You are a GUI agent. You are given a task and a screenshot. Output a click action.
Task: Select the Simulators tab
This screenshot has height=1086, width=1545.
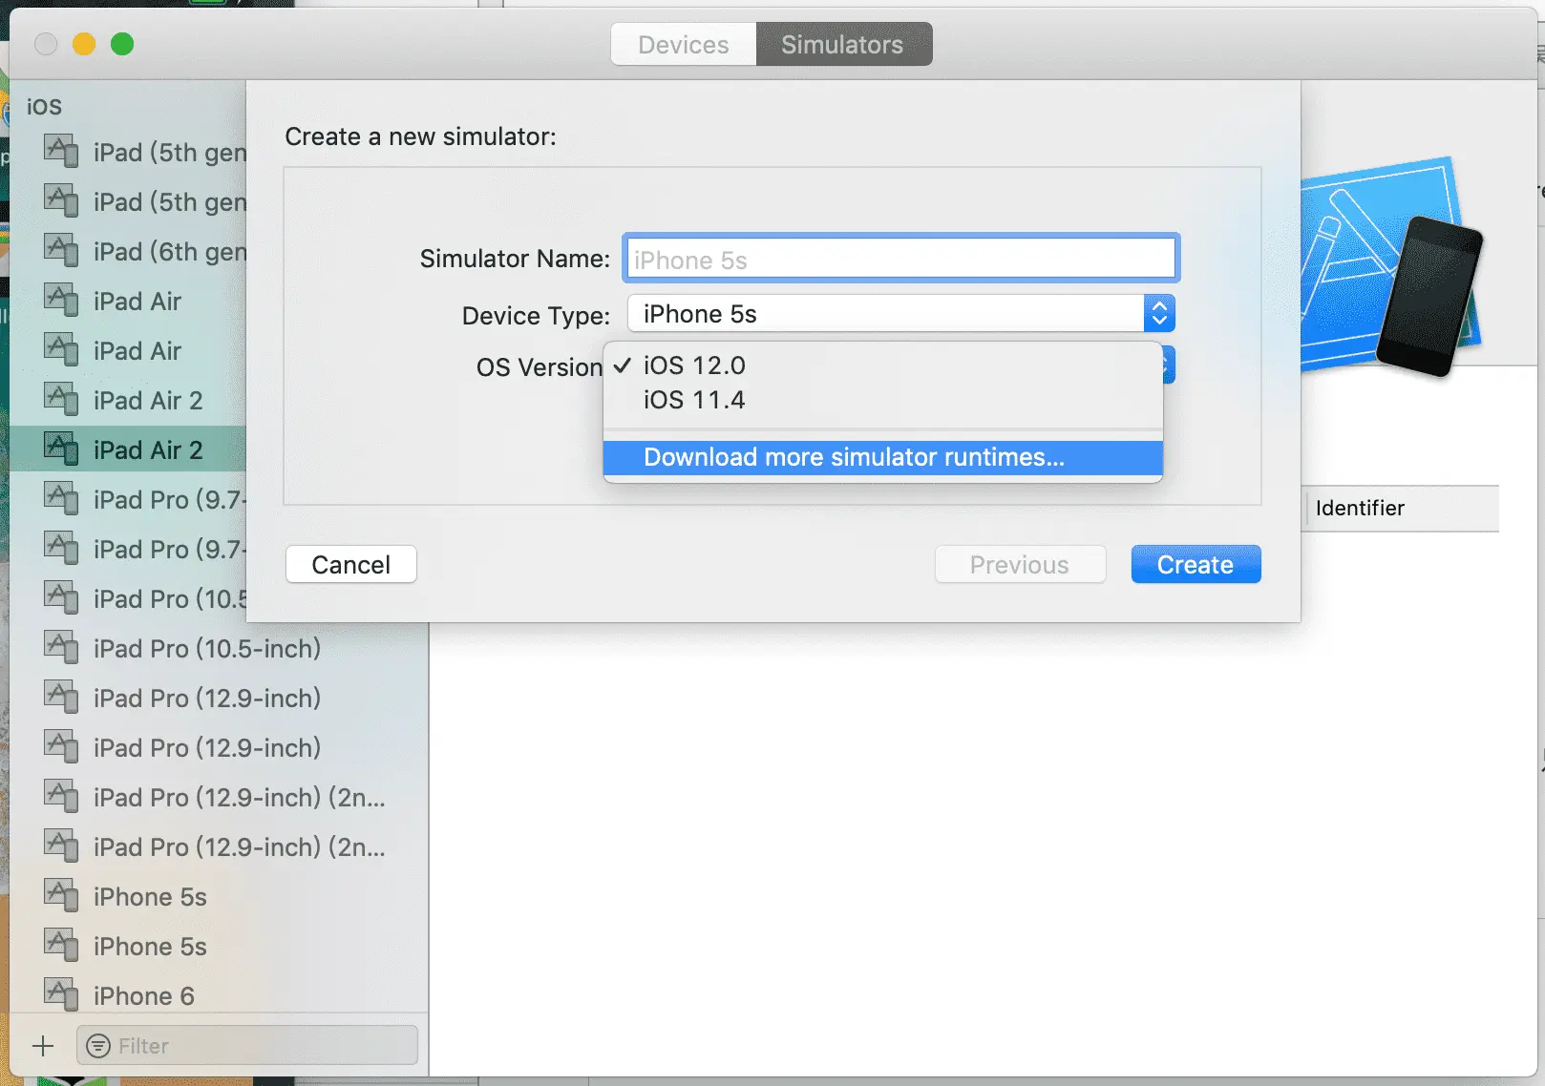pos(844,45)
